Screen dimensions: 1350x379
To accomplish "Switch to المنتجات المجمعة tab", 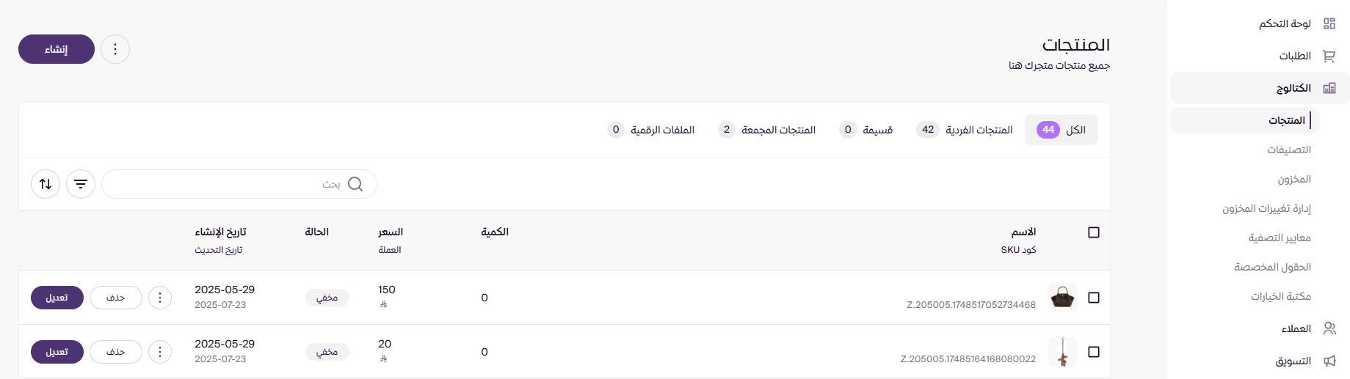I will pos(767,130).
